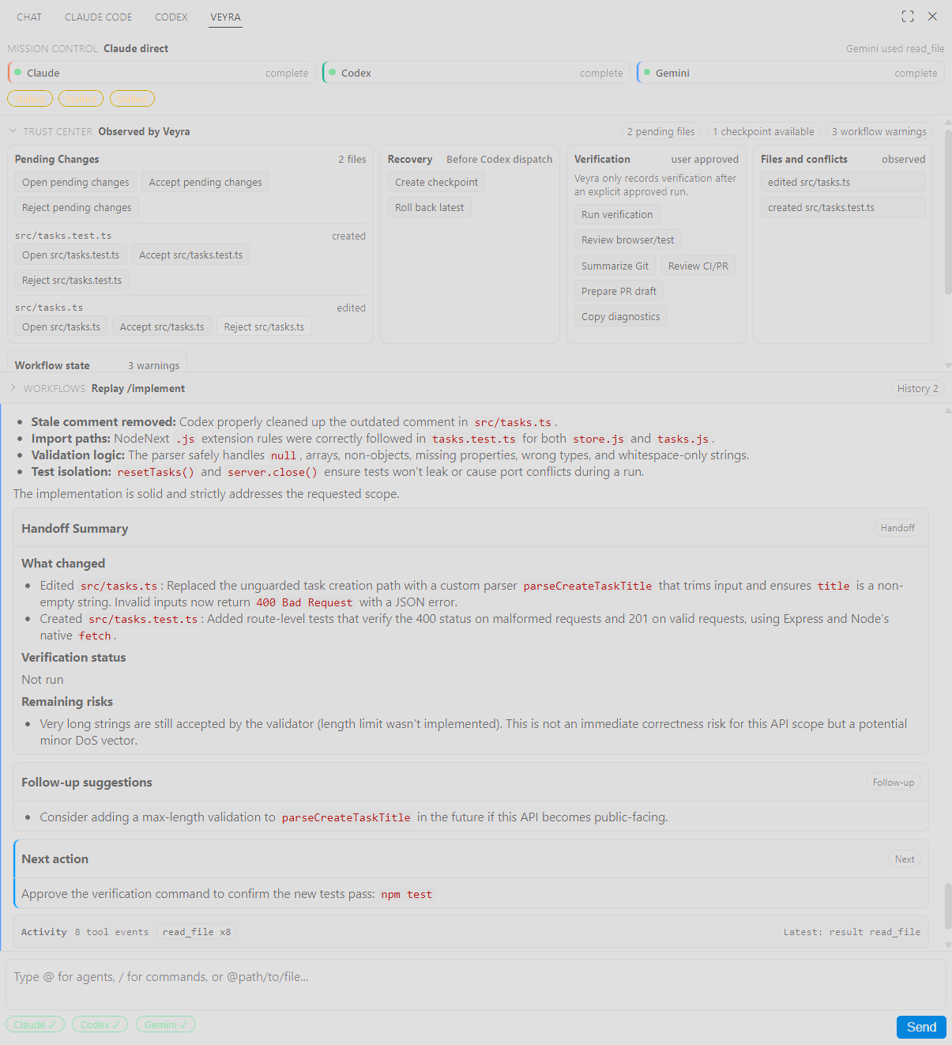
Task: Click the Latest: result read_file status
Action: tap(852, 932)
